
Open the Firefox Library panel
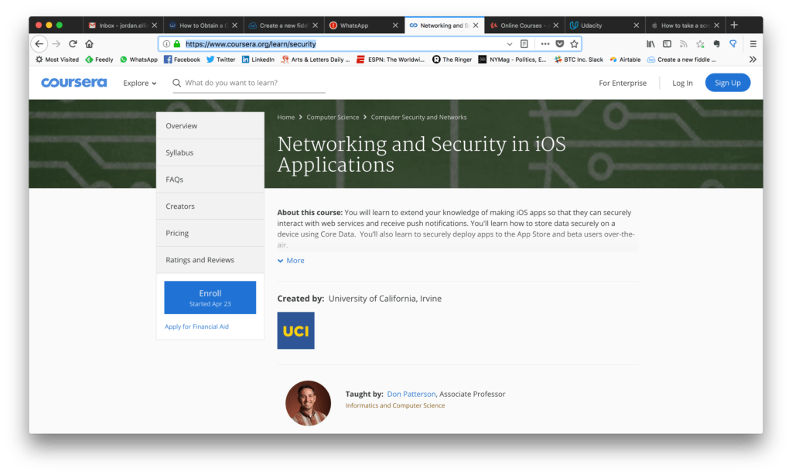pos(650,43)
